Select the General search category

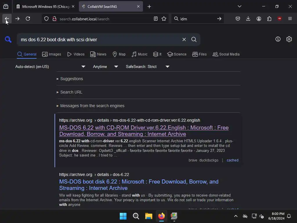coord(27,54)
